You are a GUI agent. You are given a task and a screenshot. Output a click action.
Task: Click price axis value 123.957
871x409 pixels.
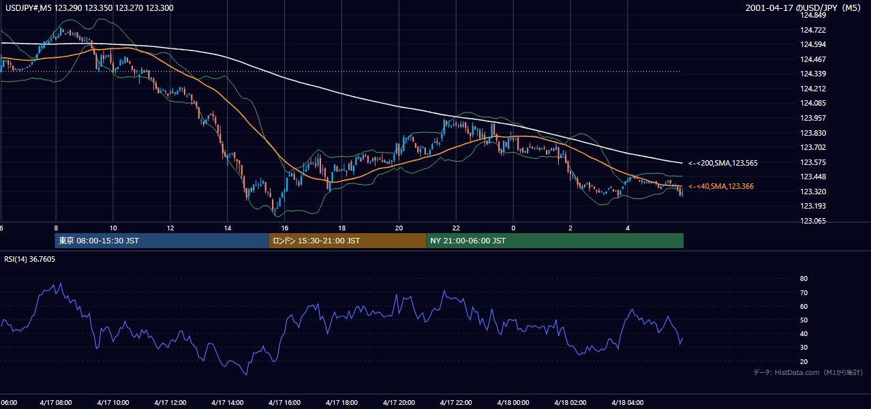(x=812, y=118)
